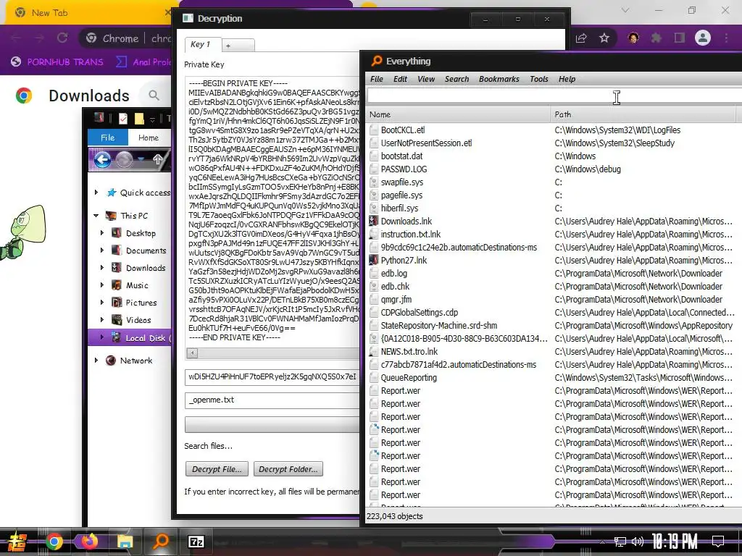Click Explorer Home ribbon tab
742x556 pixels.
coord(149,138)
